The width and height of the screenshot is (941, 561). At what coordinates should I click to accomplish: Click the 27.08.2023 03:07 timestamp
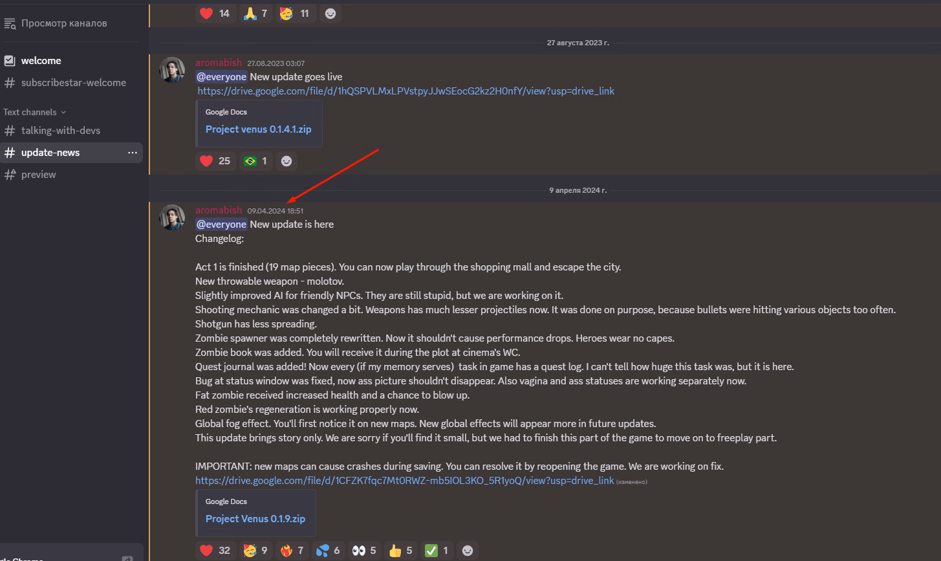[x=276, y=63]
